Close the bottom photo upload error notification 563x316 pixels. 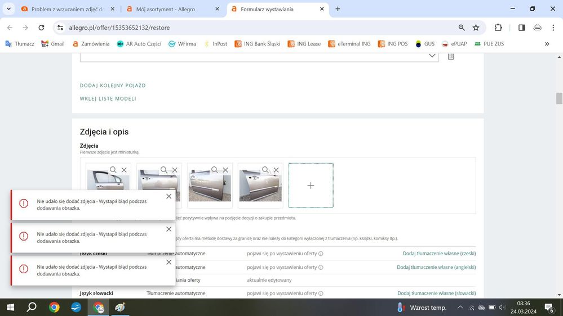tap(169, 262)
